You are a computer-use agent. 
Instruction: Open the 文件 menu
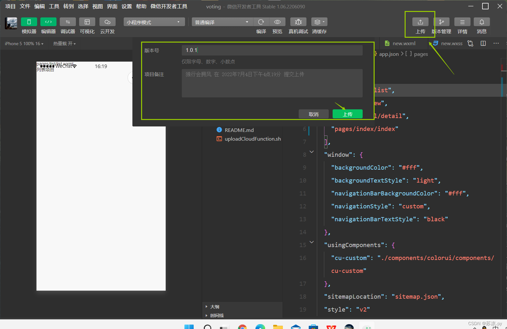[x=25, y=6]
